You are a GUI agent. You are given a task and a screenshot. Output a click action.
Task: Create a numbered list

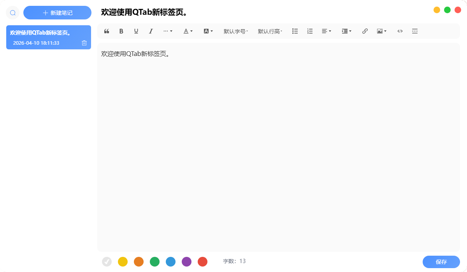click(310, 31)
